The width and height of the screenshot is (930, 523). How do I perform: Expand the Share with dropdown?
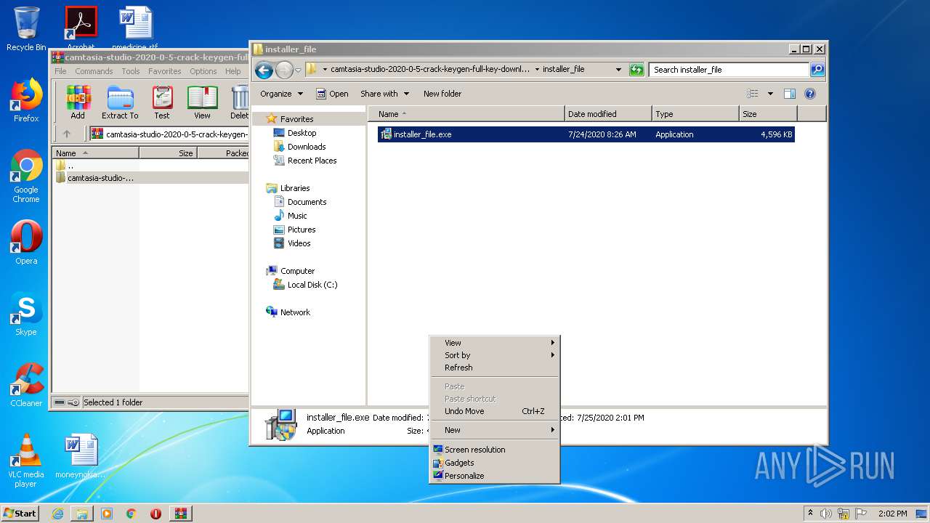tap(384, 94)
